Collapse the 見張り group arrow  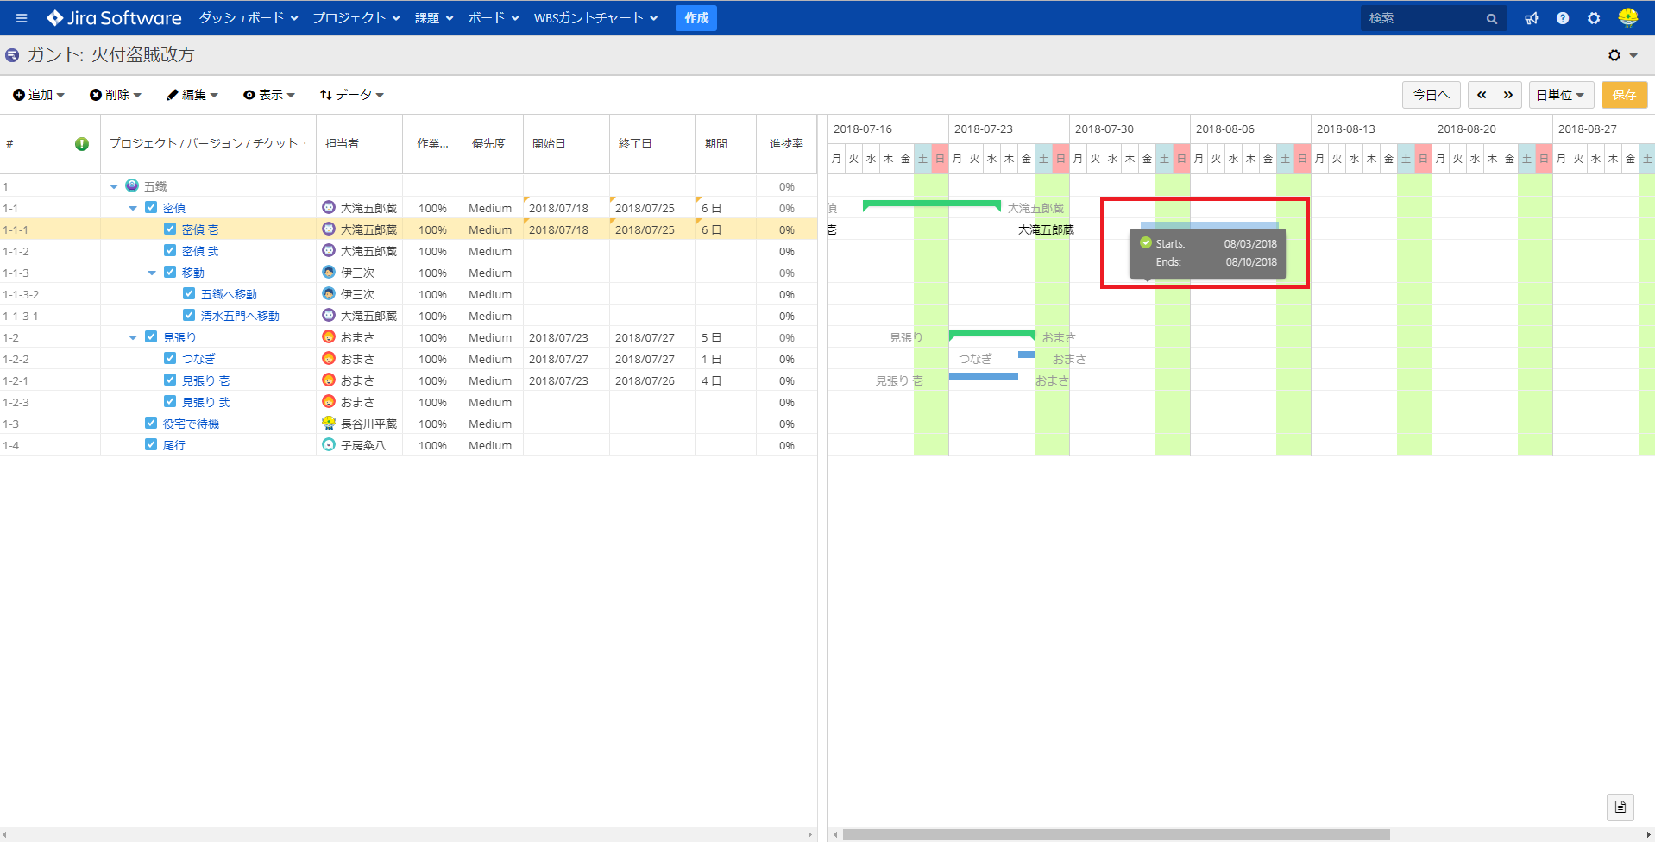pos(133,337)
